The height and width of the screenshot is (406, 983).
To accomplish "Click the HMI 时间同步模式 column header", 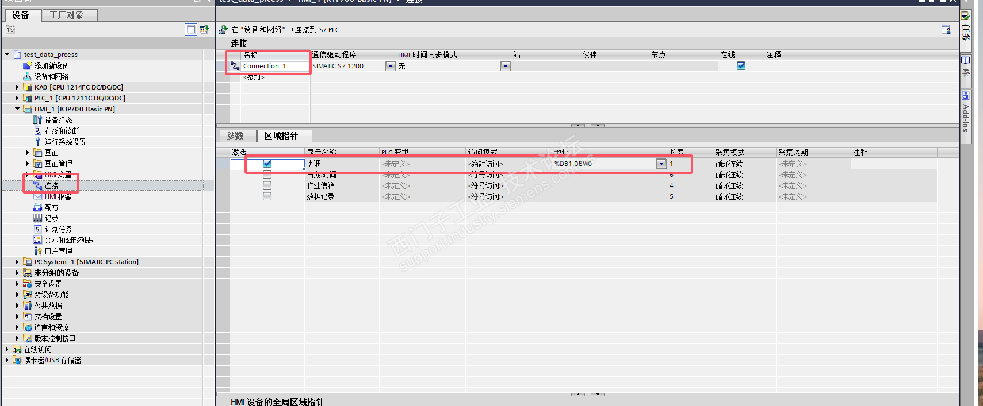I will tap(454, 55).
